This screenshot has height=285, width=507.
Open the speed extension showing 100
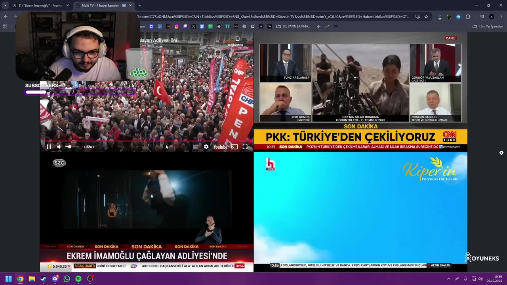tap(439, 17)
